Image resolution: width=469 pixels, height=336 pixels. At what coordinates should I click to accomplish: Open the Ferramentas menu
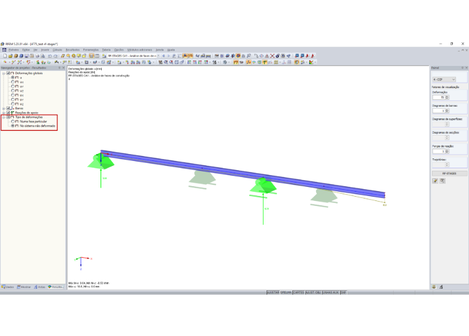click(x=91, y=50)
